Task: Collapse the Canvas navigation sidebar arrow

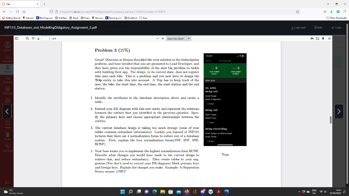Action: [x=7, y=183]
